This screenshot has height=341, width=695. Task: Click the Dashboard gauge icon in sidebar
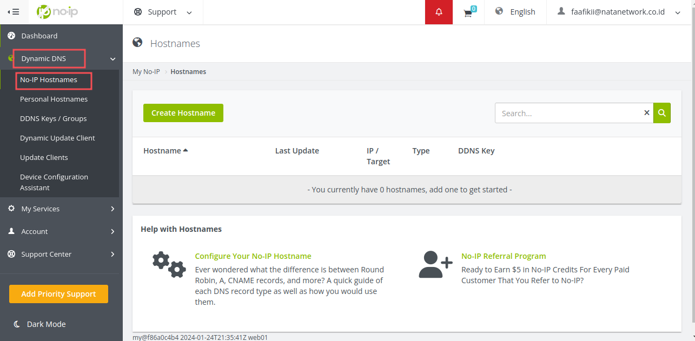pos(11,36)
